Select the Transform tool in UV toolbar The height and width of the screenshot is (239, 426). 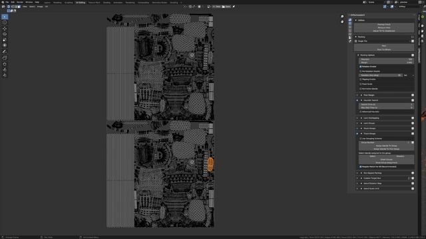pos(5,45)
